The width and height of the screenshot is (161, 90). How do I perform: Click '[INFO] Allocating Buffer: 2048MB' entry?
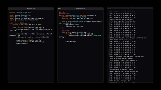(x=121, y=58)
